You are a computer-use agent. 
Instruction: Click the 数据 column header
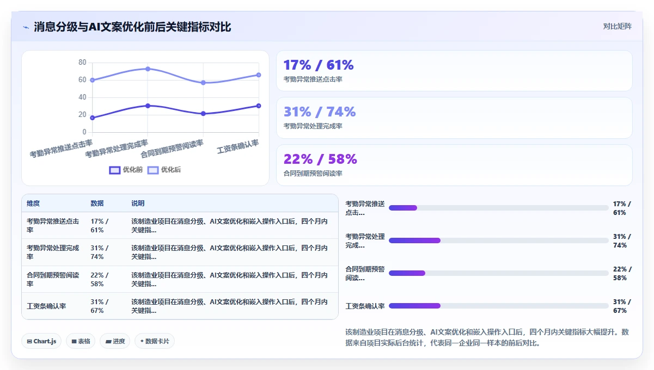click(x=97, y=203)
